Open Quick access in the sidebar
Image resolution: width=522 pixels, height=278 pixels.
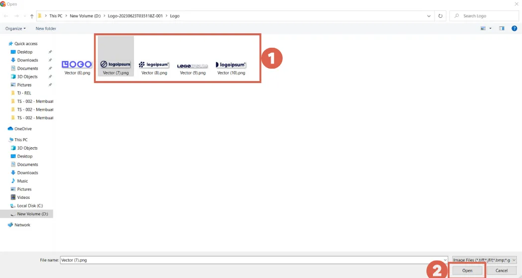pyautogui.click(x=26, y=44)
